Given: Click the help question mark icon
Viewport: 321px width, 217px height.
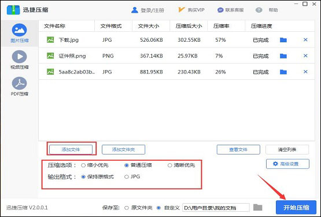Looking at the screenshot, I should pyautogui.click(x=259, y=10).
